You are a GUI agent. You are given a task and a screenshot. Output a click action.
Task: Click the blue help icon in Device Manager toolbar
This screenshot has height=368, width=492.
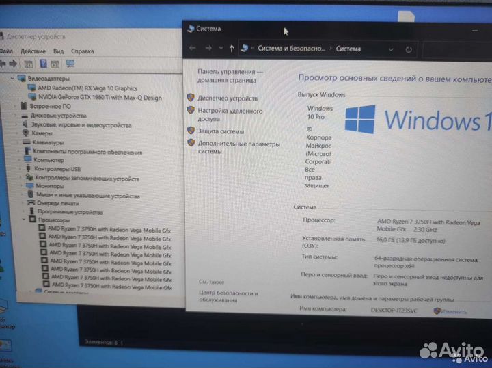43,64
